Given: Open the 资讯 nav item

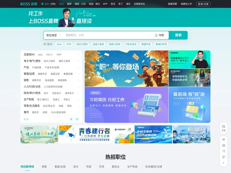Looking at the screenshot, I should (x=113, y=4).
